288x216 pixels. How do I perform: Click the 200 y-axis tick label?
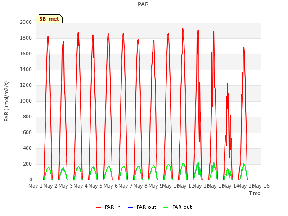(x=27, y=164)
